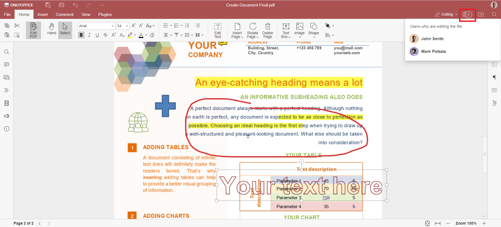Toggle italic formatting
The image size is (501, 227).
pyautogui.click(x=89, y=35)
